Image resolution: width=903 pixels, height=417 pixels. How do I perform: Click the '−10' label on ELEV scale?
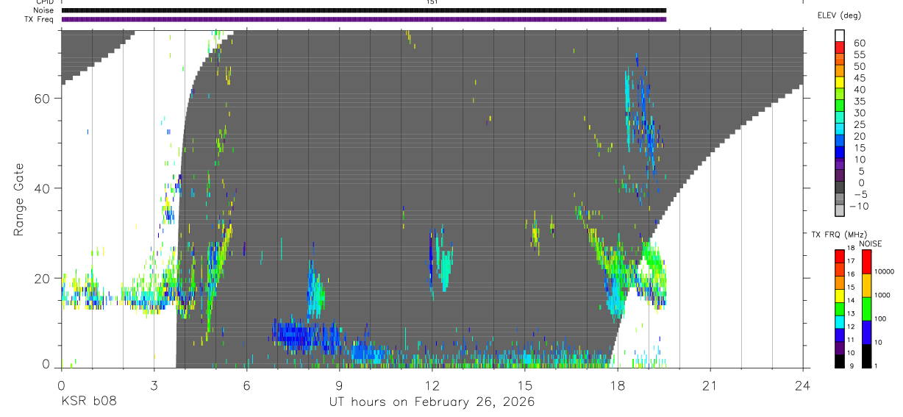click(859, 206)
